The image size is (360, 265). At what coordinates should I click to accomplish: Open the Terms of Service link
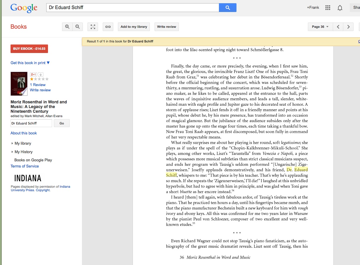click(25, 166)
